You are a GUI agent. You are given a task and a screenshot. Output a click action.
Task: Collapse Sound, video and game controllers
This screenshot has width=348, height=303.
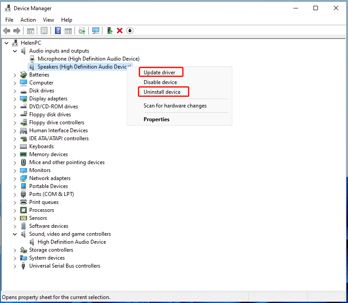(x=15, y=234)
